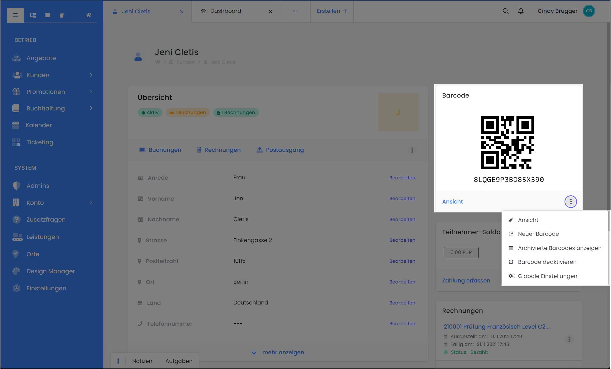Open the archive box icon in sidebar toolbar

point(48,15)
